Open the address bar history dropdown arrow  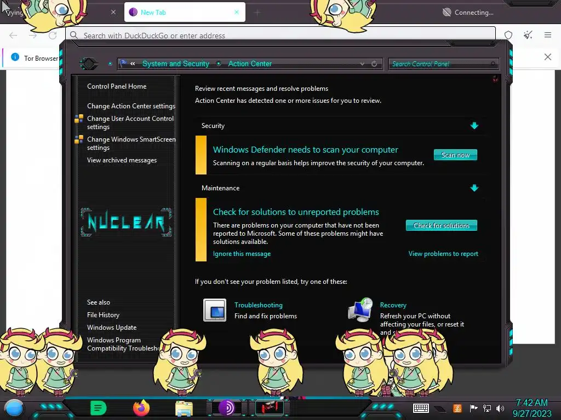coord(363,64)
